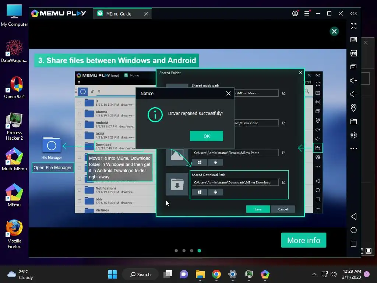Click the MEMU PLAY logo in the title bar
This screenshot has width=377, height=283.
tap(59, 14)
